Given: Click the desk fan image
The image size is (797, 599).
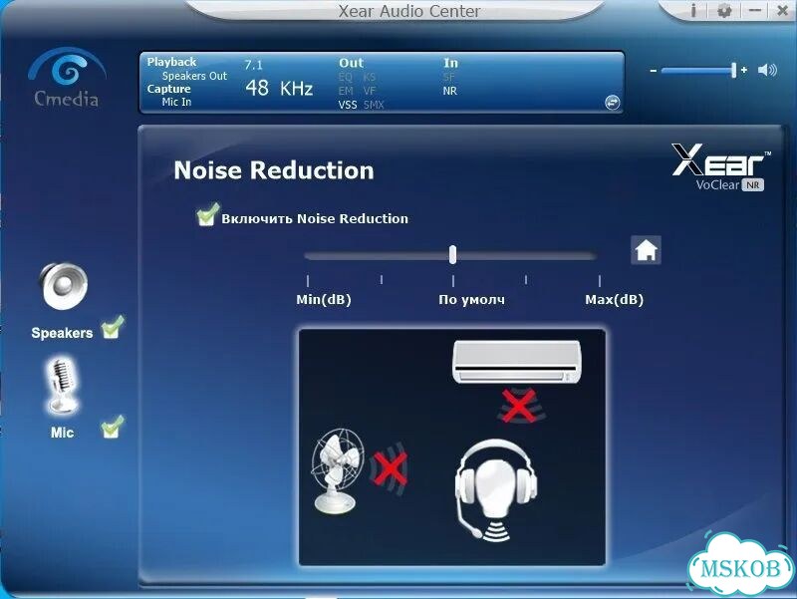Looking at the screenshot, I should tap(338, 469).
